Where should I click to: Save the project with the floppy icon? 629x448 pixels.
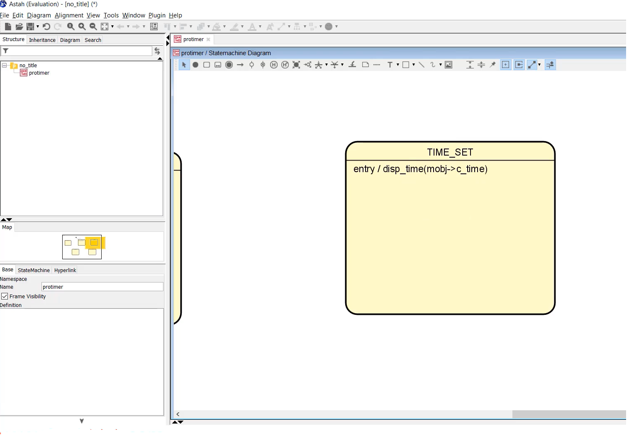click(x=30, y=27)
